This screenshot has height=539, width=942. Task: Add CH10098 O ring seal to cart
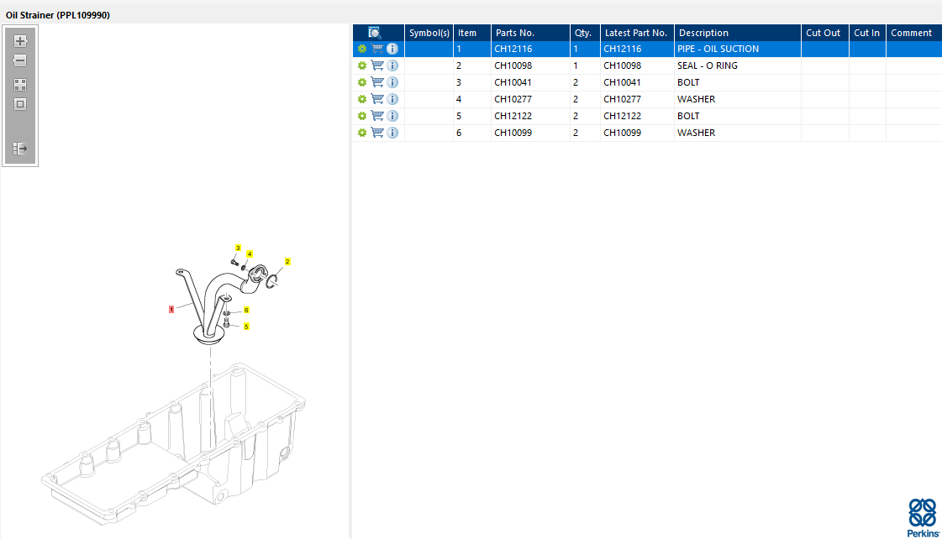click(377, 65)
